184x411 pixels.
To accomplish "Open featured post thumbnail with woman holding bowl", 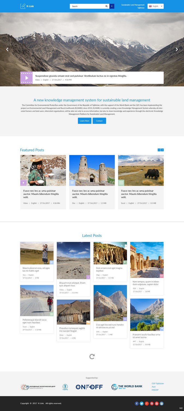I will coord(43,170).
